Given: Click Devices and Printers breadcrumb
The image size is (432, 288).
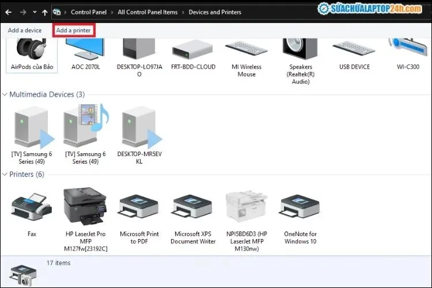Looking at the screenshot, I should pyautogui.click(x=215, y=12).
